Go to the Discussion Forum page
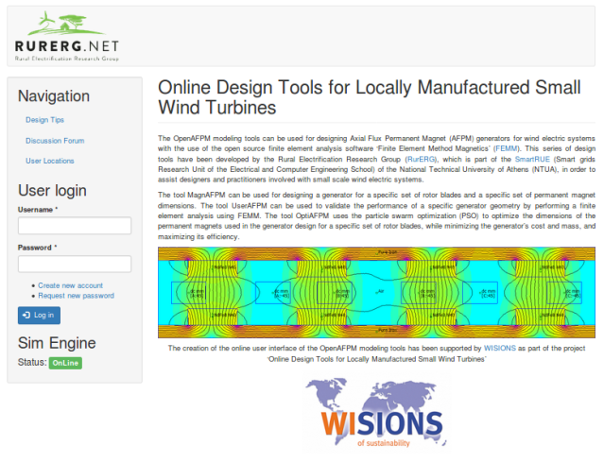 coord(55,141)
